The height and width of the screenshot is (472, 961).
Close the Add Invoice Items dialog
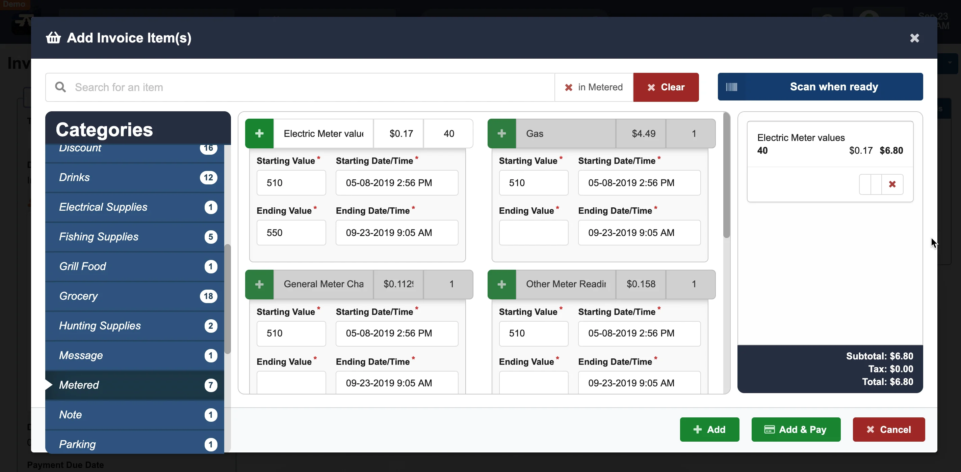[914, 38]
